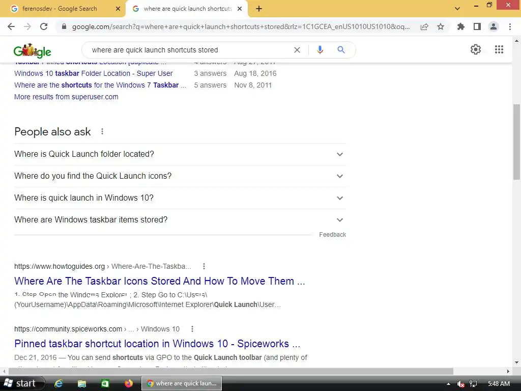Click the scroll-left arrow of horizontal scrollbar
The image size is (521, 391).
pos(4,371)
